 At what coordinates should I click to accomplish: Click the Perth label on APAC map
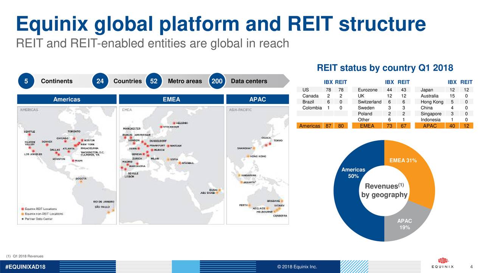(244, 205)
